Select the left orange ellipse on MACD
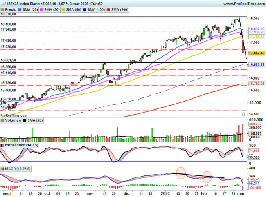 (x=181, y=173)
